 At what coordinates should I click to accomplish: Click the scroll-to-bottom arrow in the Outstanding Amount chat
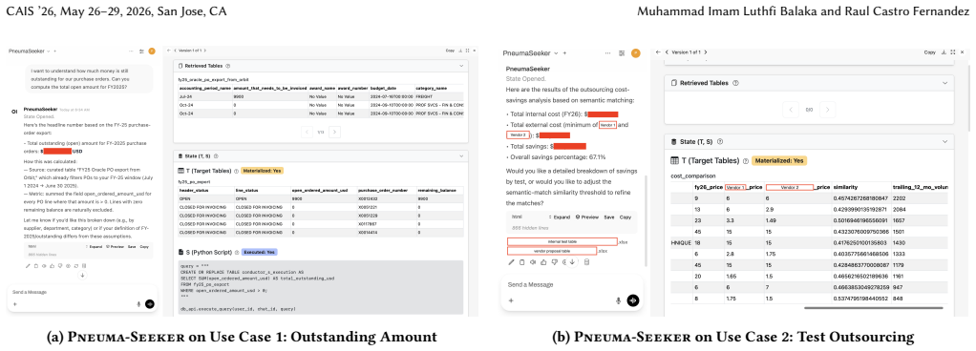(81, 276)
